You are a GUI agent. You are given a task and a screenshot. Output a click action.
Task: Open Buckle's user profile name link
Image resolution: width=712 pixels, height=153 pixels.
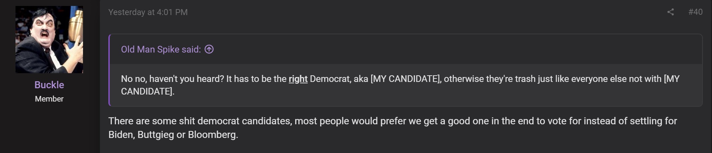coord(49,85)
